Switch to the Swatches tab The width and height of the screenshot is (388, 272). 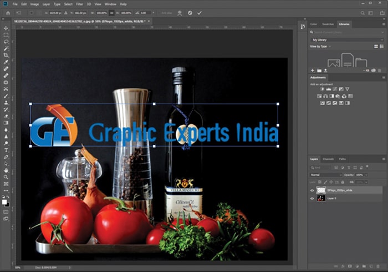tap(328, 24)
